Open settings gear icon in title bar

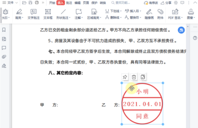[x=176, y=3]
